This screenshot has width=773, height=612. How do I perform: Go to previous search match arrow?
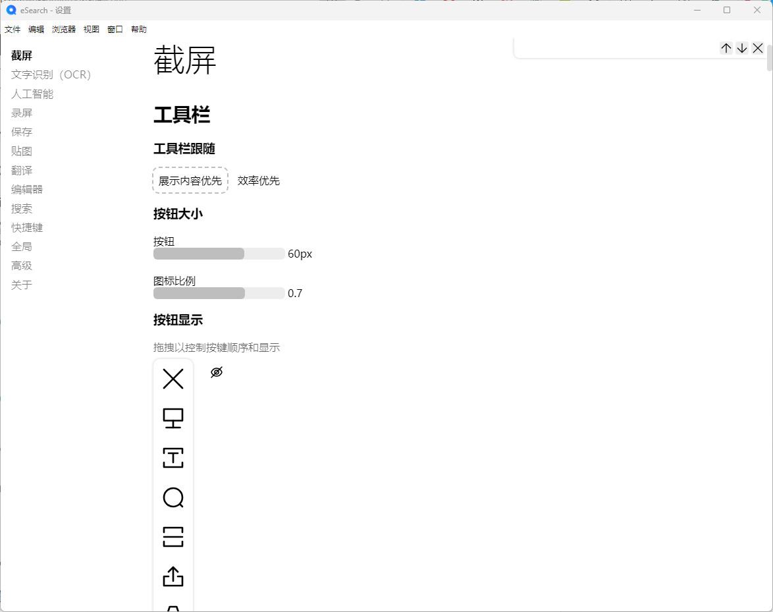pyautogui.click(x=726, y=48)
